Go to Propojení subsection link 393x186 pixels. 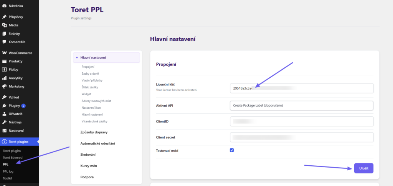[88, 67]
